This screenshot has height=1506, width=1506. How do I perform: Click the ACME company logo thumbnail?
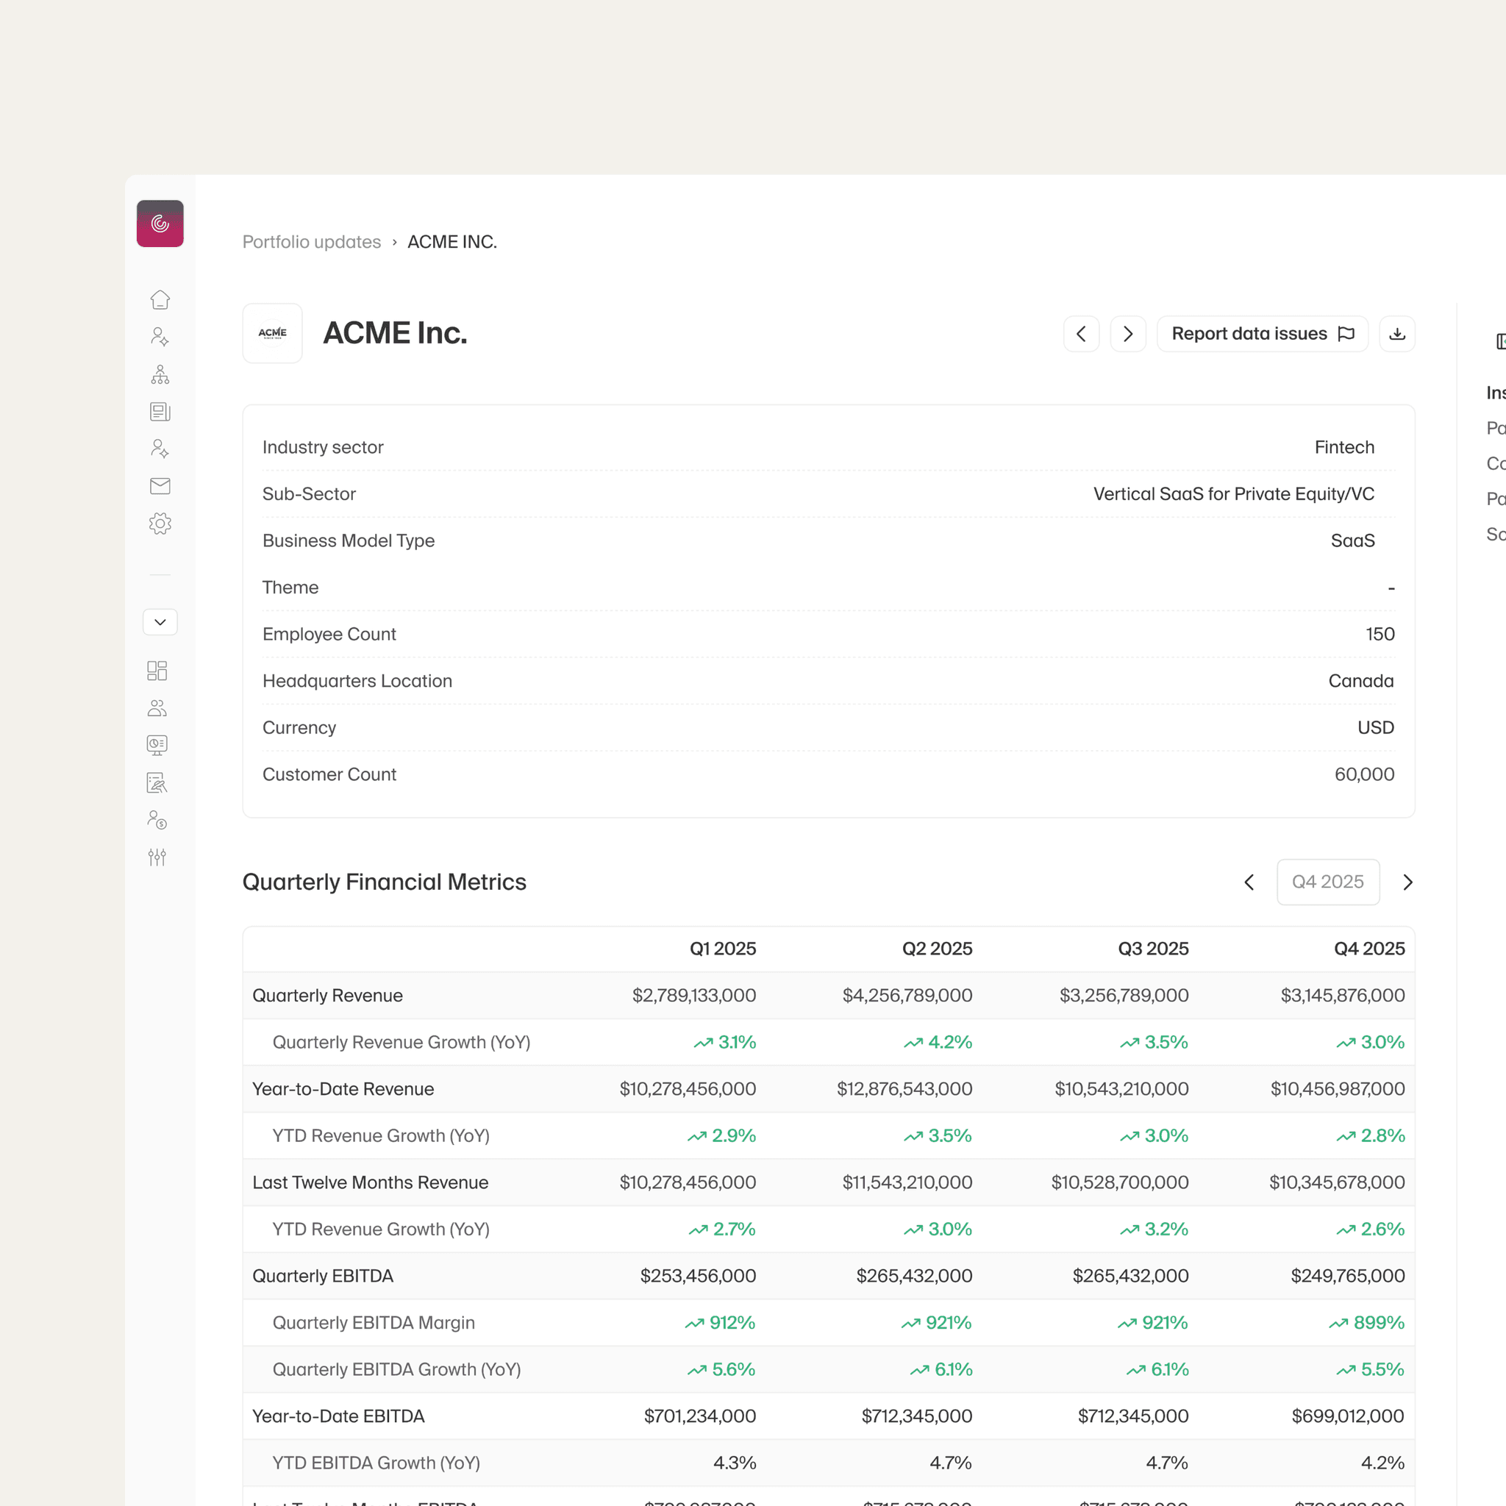(272, 334)
